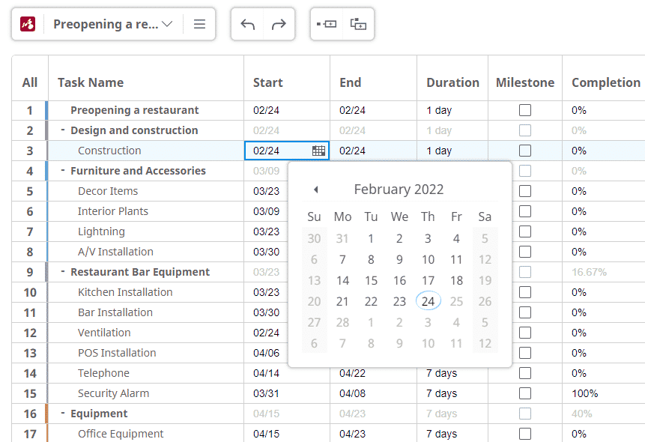The image size is (645, 442).
Task: Collapse the Furniture and Accessories group
Action: (62, 170)
